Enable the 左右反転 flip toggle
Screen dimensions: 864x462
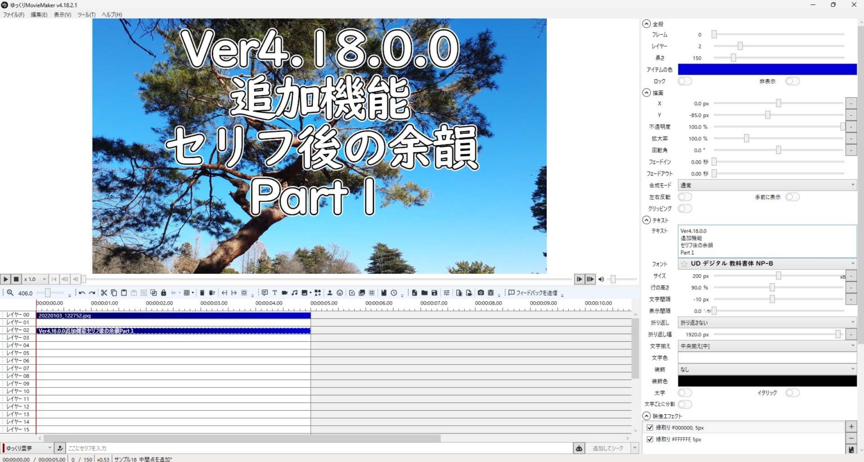click(685, 197)
